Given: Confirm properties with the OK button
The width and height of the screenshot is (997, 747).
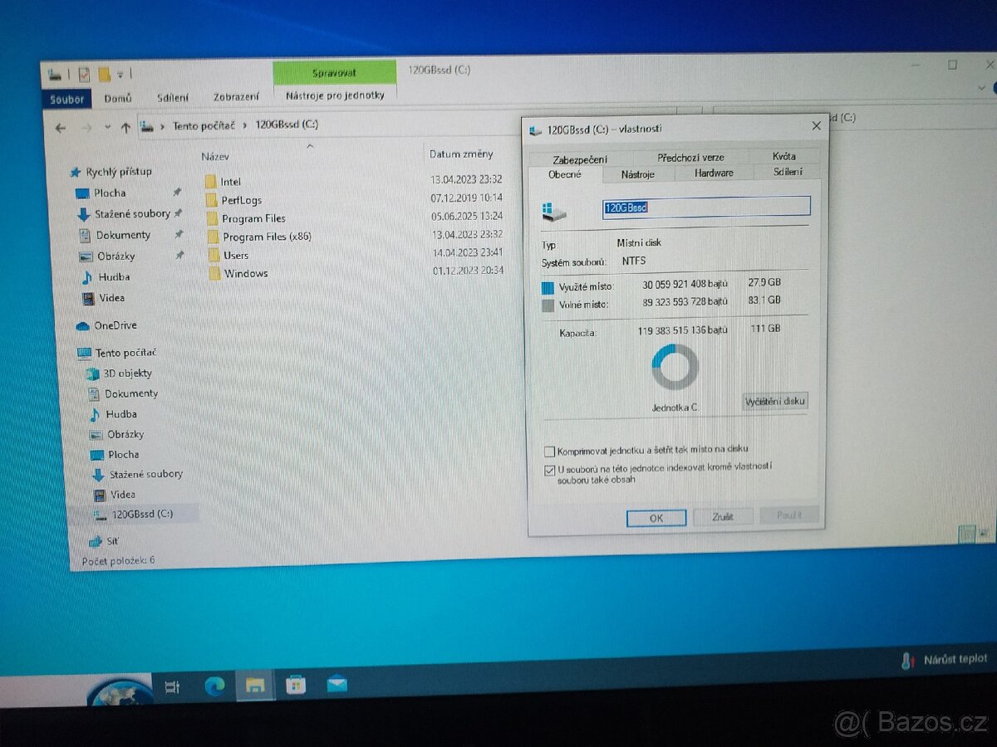Looking at the screenshot, I should click(x=656, y=517).
